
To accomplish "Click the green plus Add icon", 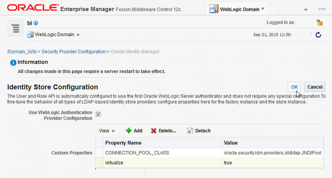I will [129, 131].
